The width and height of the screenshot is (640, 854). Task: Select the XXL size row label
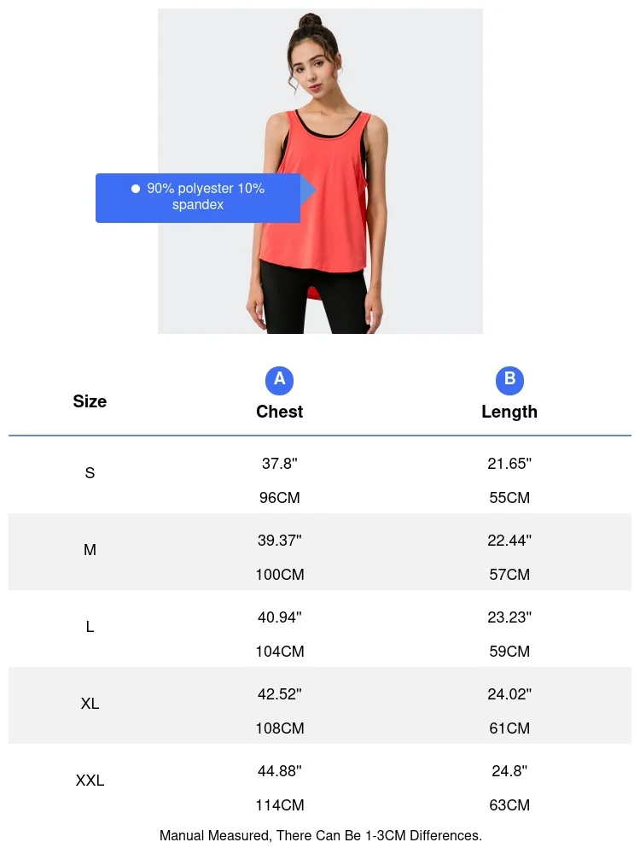pos(90,781)
